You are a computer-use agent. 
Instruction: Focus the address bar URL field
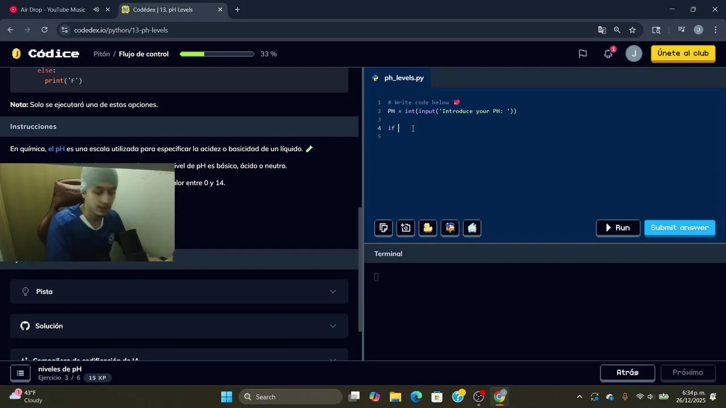(329, 30)
